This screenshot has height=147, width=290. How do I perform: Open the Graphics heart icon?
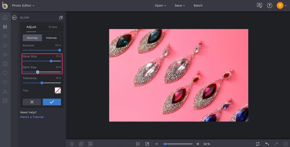pyautogui.click(x=5, y=73)
